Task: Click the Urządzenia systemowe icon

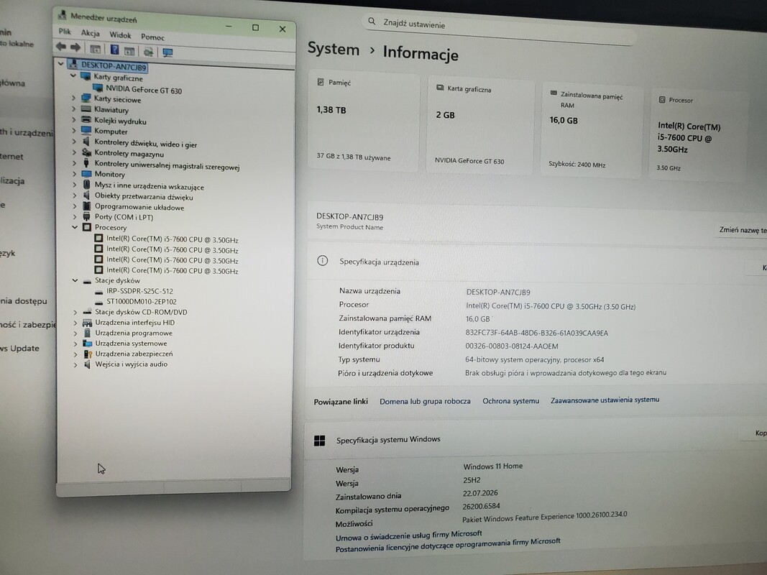Action: tap(87, 344)
